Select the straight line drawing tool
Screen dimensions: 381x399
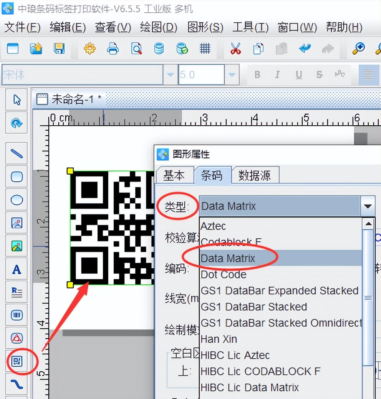(x=17, y=153)
